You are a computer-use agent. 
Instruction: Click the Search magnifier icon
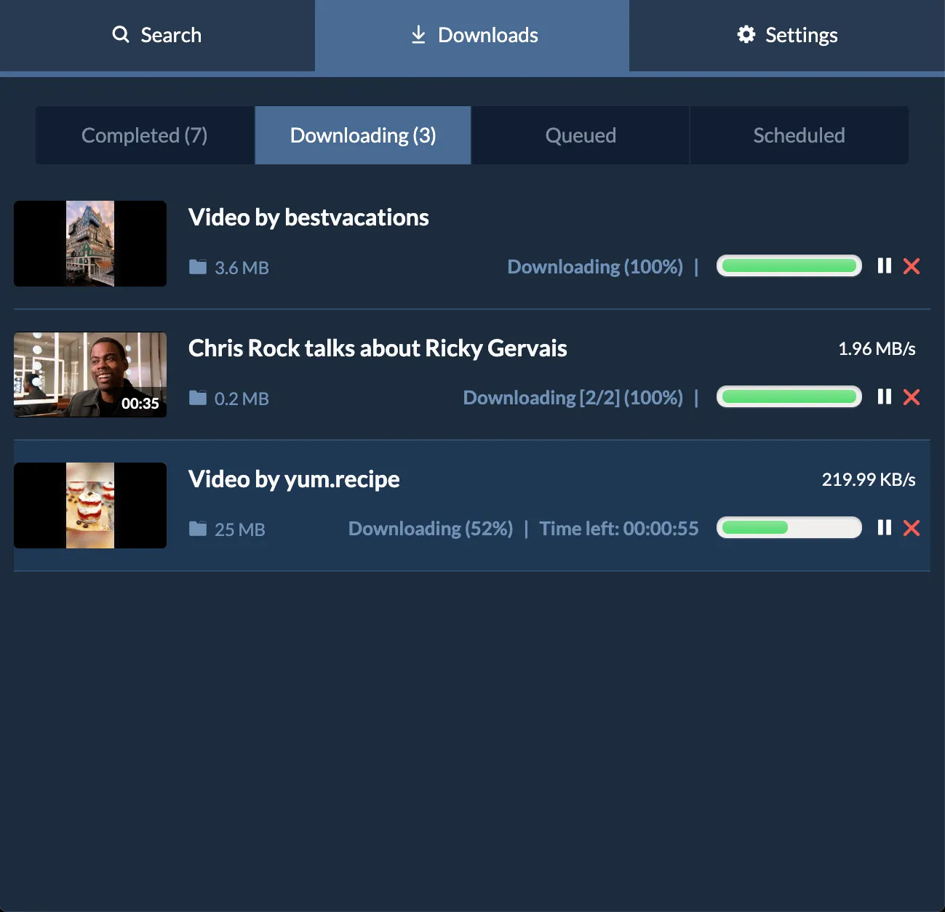click(120, 34)
